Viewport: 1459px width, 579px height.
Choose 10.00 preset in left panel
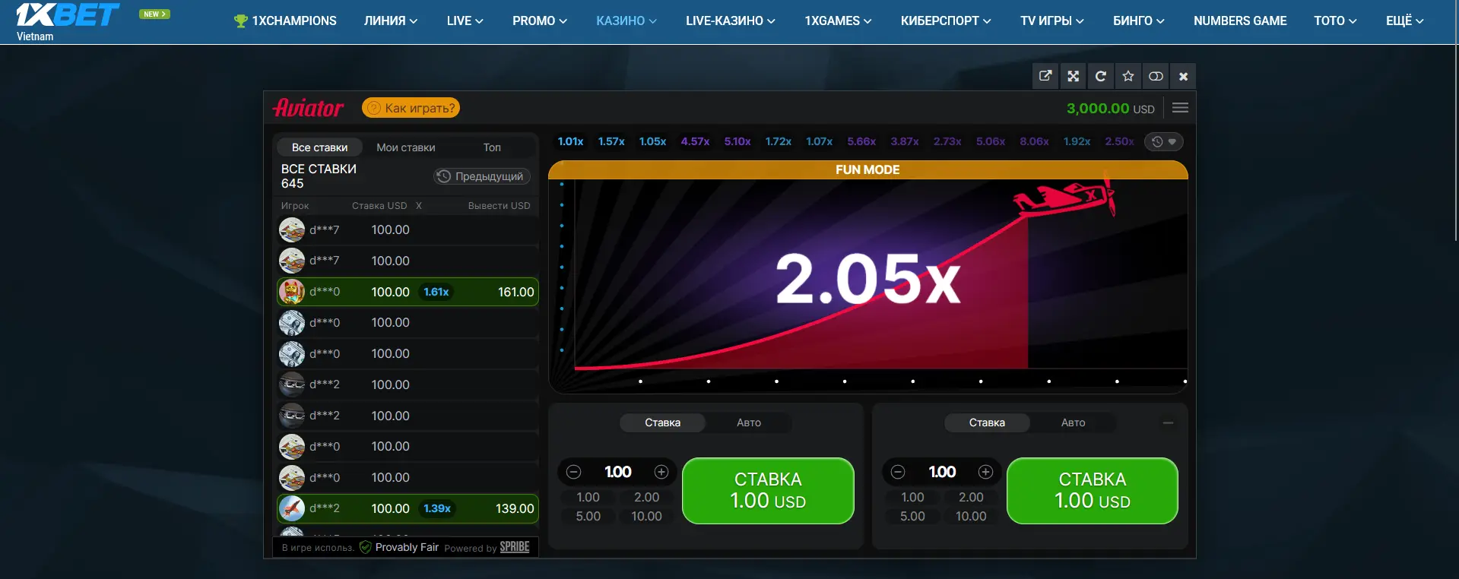(647, 516)
